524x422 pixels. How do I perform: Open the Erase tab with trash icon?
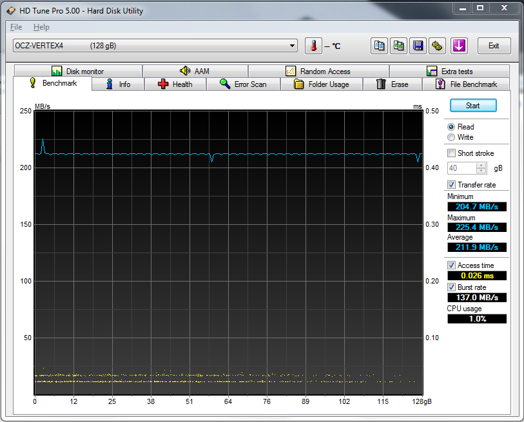pyautogui.click(x=392, y=84)
